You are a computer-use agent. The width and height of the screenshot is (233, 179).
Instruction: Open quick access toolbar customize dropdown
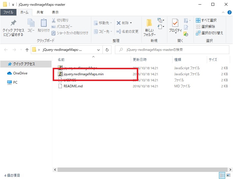tap(13, 5)
